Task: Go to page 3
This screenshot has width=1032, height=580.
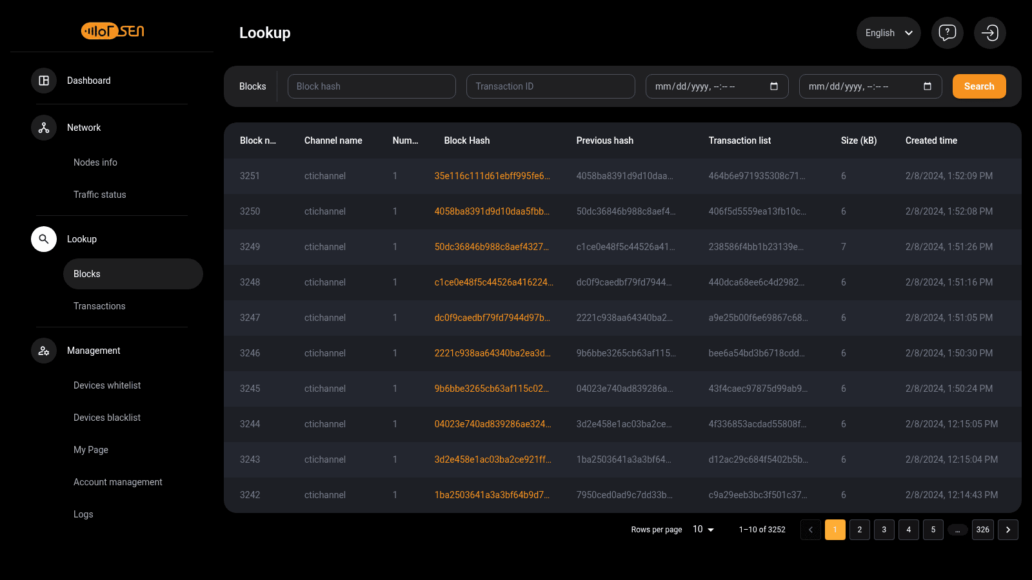Action: [x=884, y=530]
